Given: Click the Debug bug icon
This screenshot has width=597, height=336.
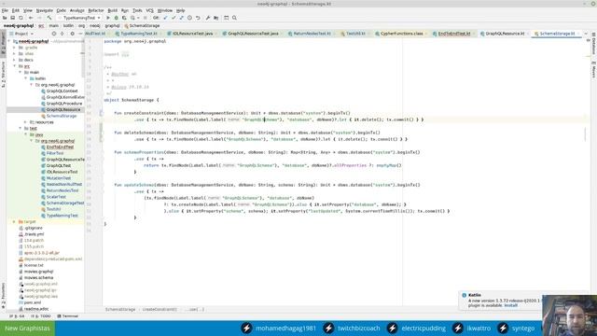Looking at the screenshot, I should point(116,18).
